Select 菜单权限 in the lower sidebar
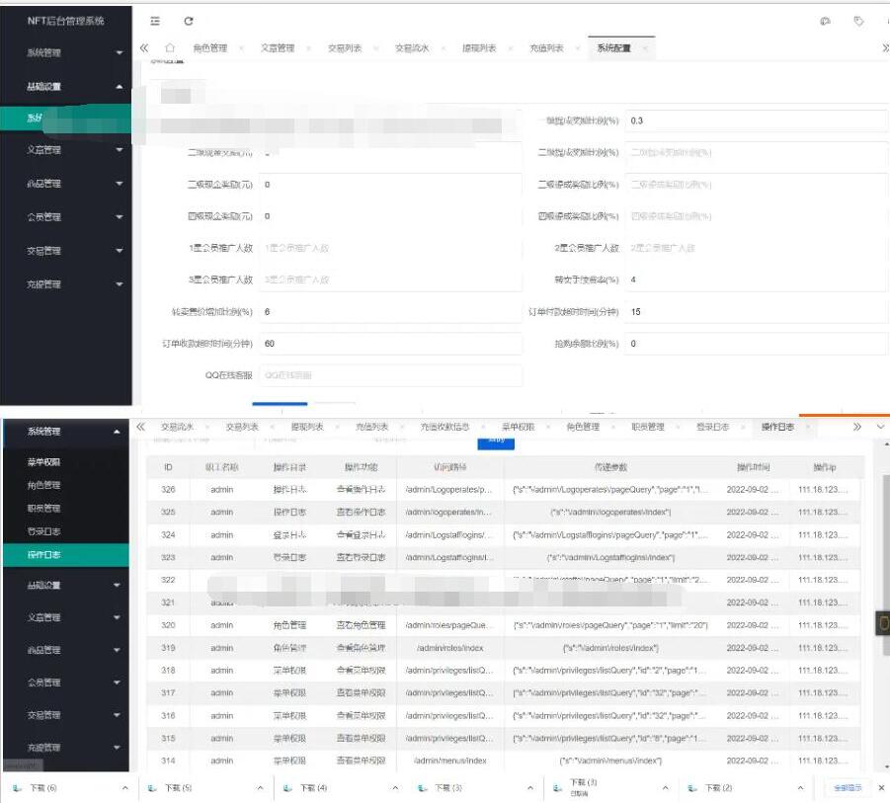 44,462
